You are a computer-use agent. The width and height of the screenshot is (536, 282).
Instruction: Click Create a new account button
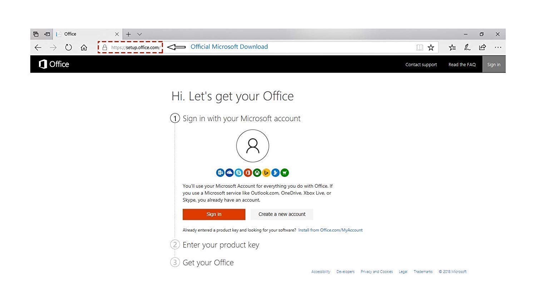pos(282,214)
